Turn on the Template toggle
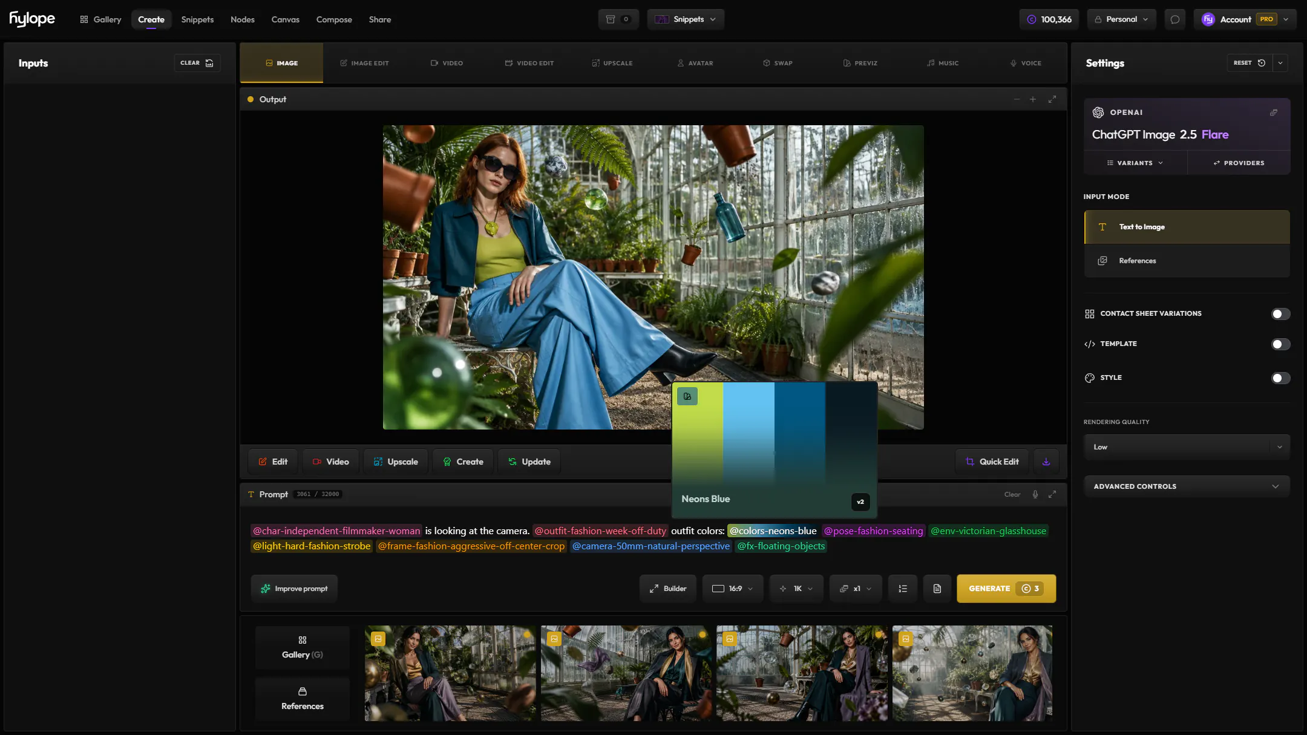The image size is (1307, 735). click(1280, 344)
